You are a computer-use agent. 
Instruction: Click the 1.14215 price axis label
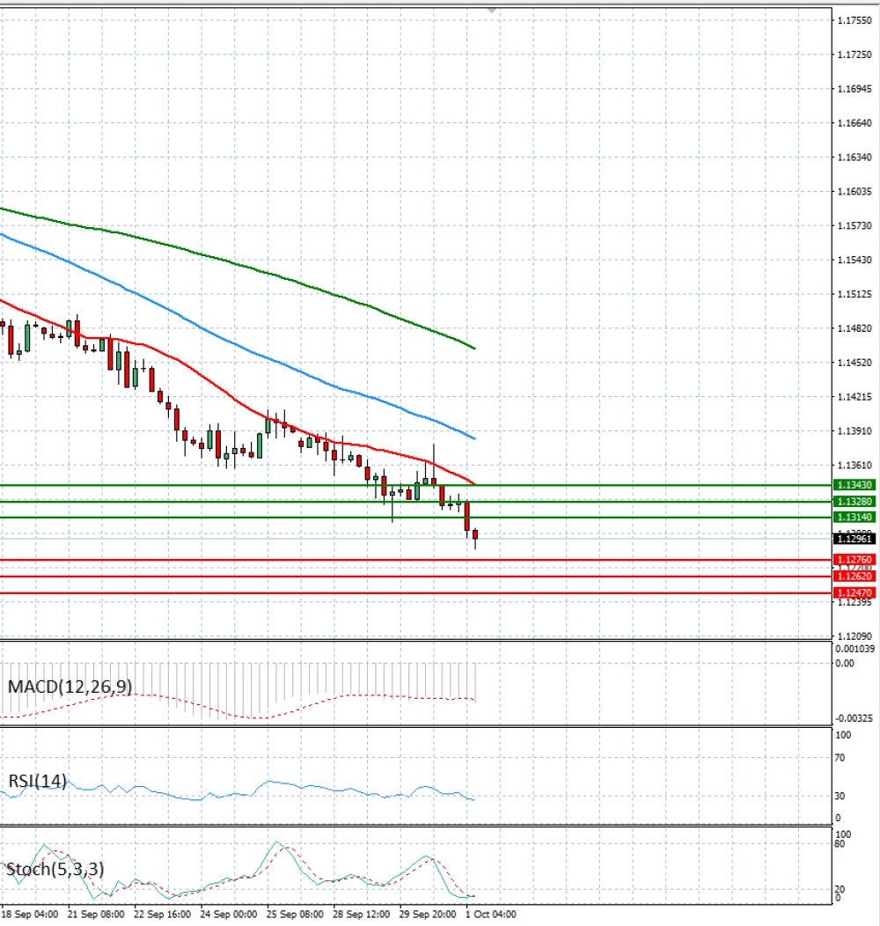point(854,397)
